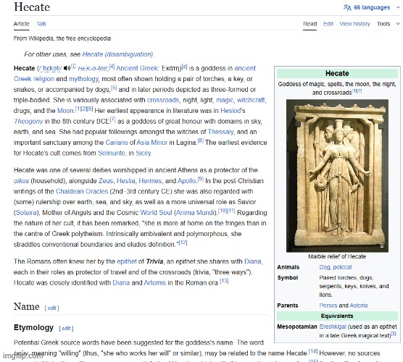Open the Edit tab
403x362 pixels.
point(328,24)
